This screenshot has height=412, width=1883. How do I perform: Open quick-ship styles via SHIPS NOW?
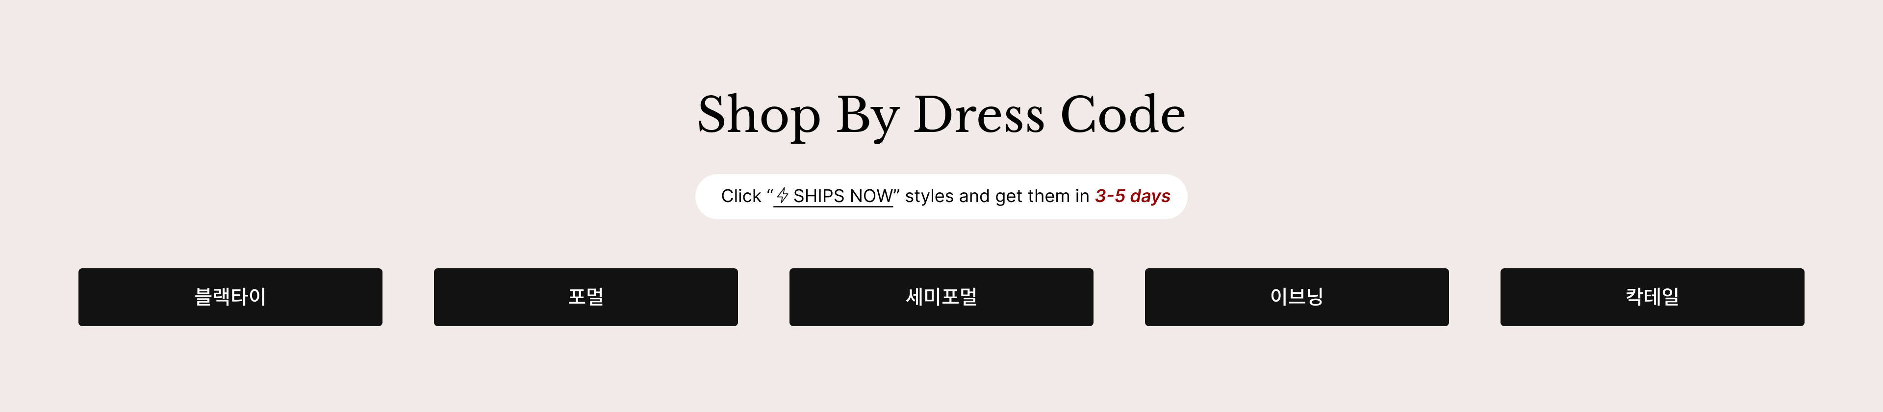pyautogui.click(x=833, y=197)
